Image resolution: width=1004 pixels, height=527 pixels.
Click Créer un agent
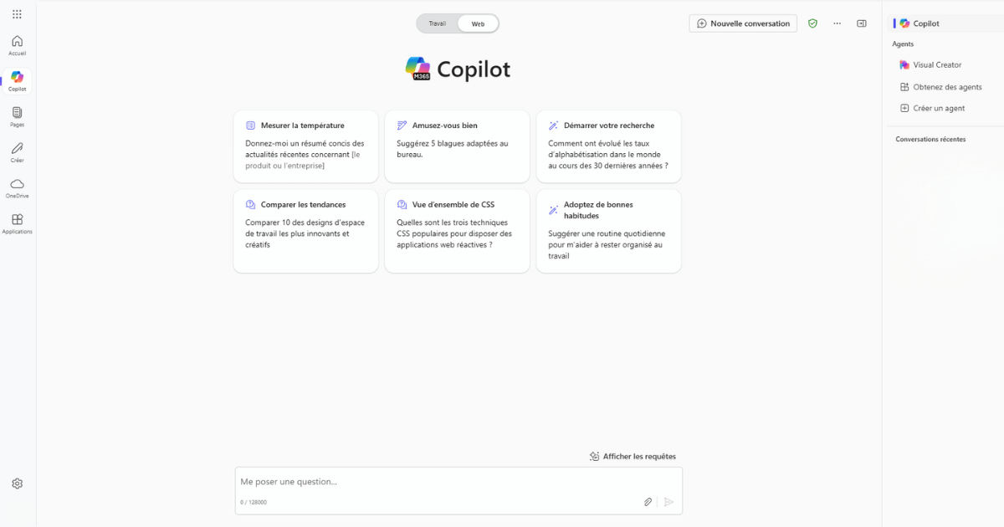pyautogui.click(x=938, y=108)
